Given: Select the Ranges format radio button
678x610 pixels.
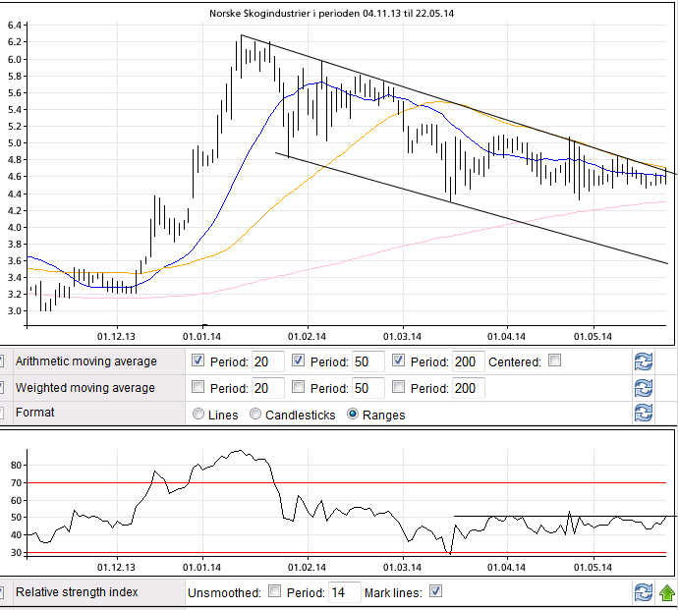Looking at the screenshot, I should click(354, 415).
